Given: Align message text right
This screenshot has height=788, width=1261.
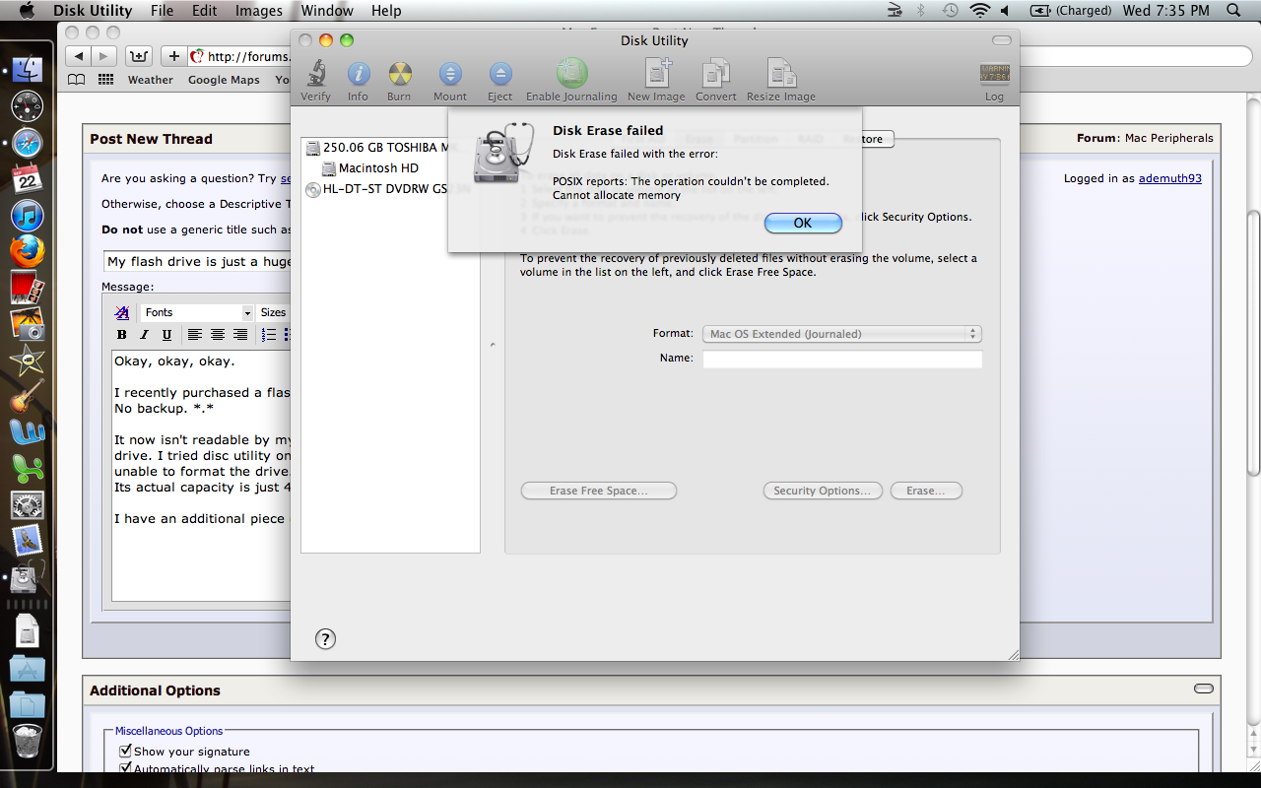Looking at the screenshot, I should coord(240,335).
